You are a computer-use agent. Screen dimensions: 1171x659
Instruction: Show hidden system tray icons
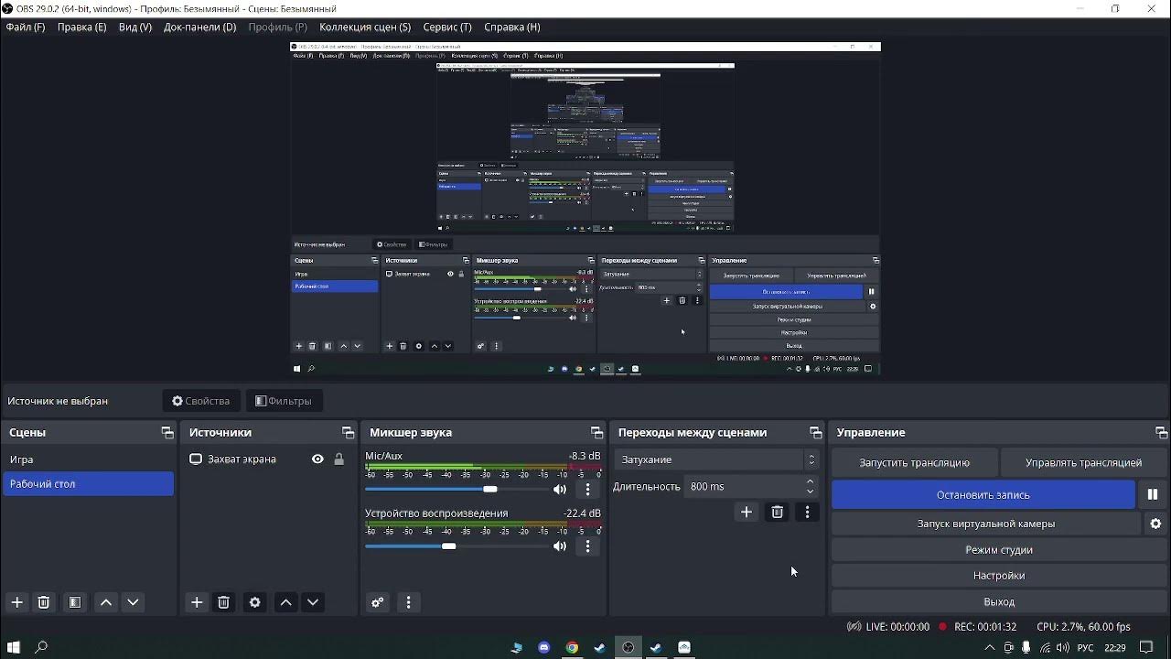989,647
